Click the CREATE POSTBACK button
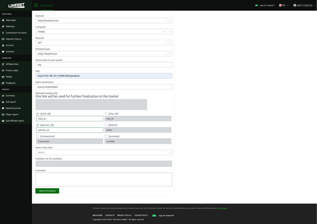The height and width of the screenshot is (224, 317). point(47,191)
